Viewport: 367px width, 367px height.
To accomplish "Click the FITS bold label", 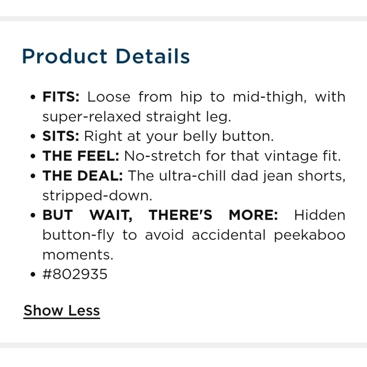I will (x=61, y=97).
